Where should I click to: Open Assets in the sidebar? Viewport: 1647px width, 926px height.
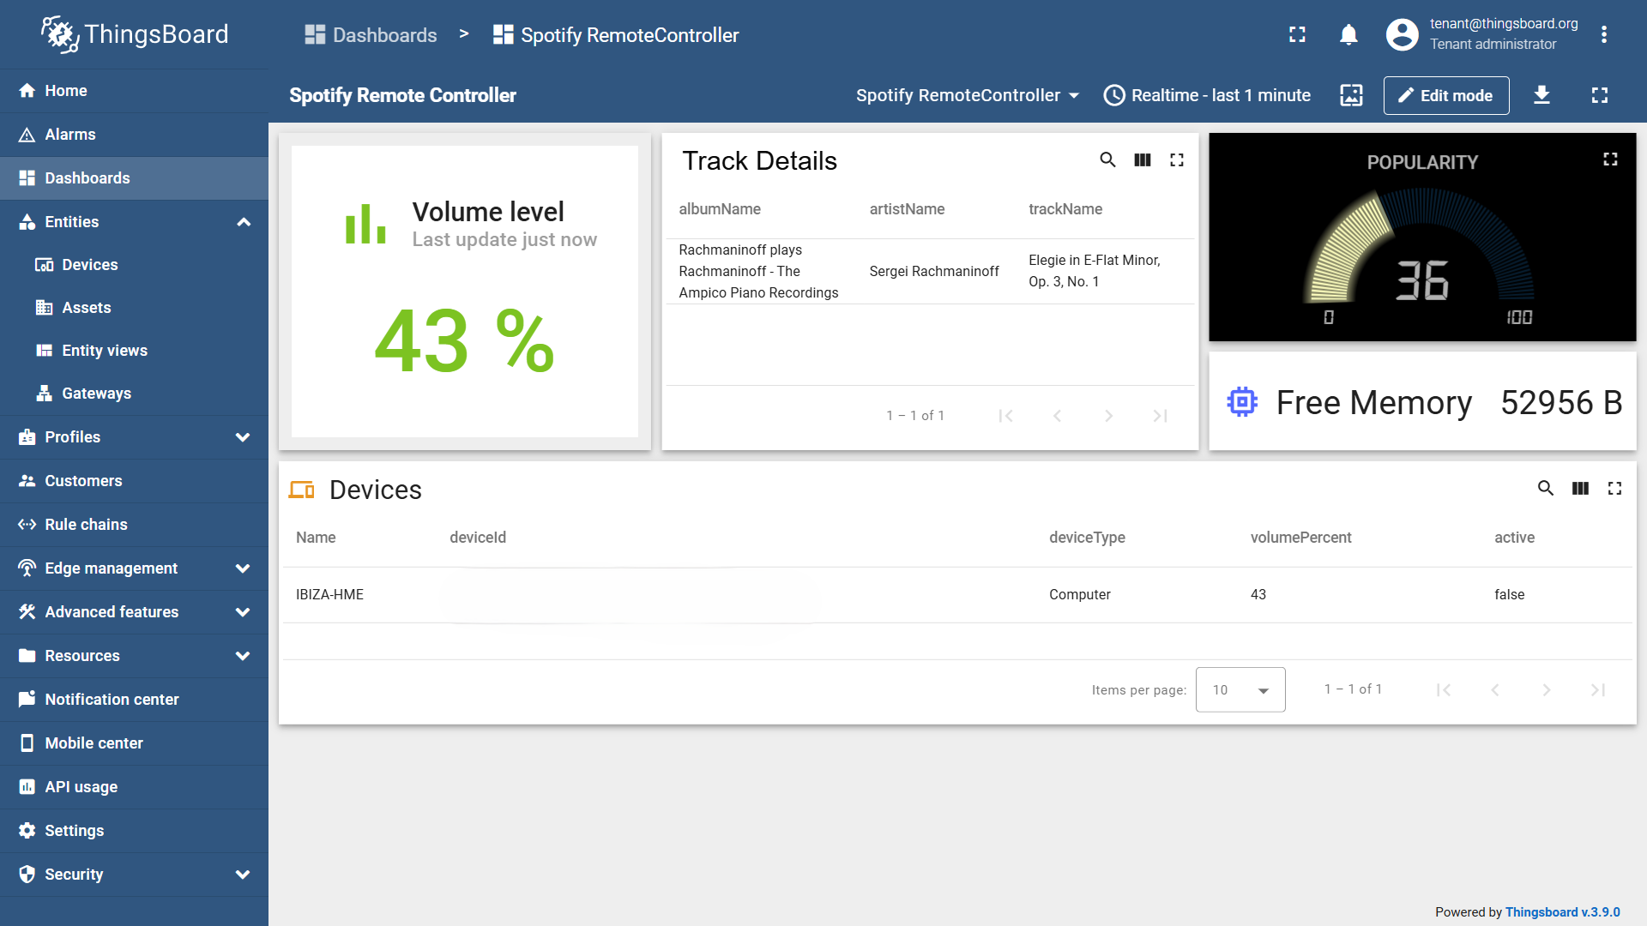(134, 308)
